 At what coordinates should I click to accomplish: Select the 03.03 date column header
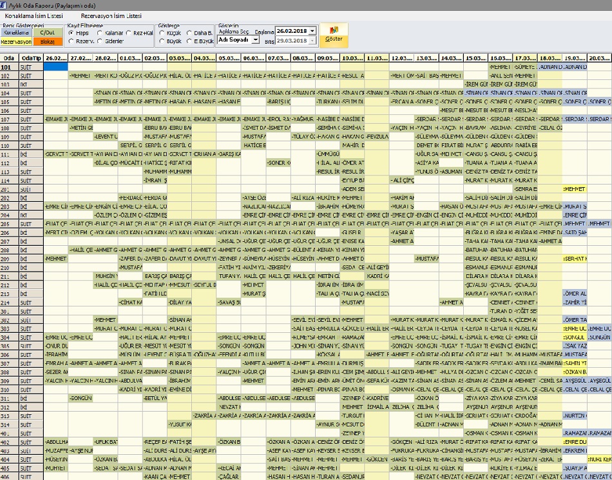(x=180, y=58)
